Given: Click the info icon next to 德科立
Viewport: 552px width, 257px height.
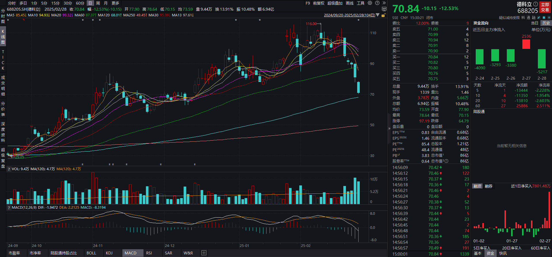Looking at the screenshot, I should pyautogui.click(x=535, y=4).
